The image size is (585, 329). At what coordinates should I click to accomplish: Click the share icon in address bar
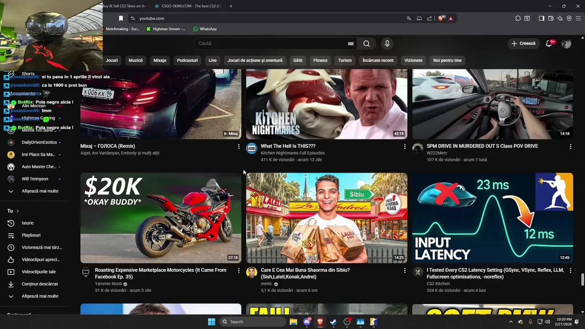coord(430,18)
